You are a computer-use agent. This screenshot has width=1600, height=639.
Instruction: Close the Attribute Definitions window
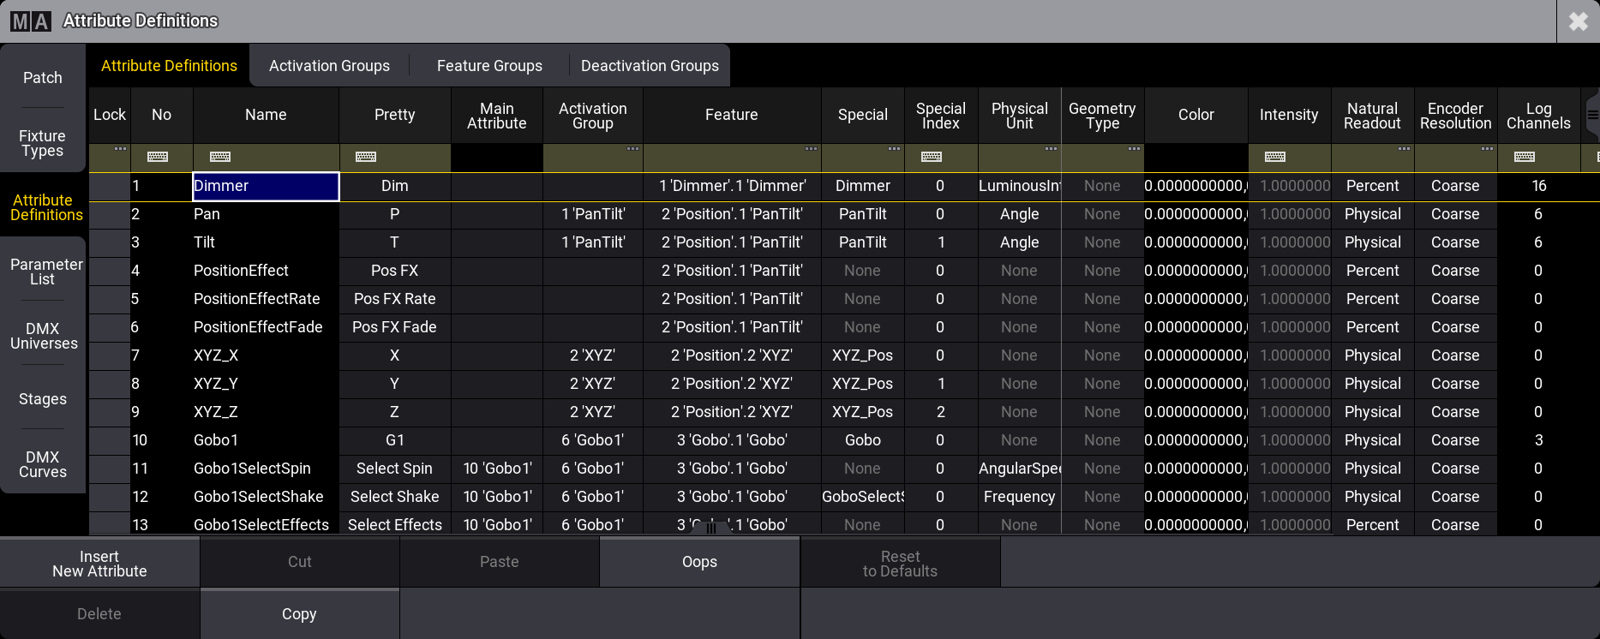pos(1579,21)
